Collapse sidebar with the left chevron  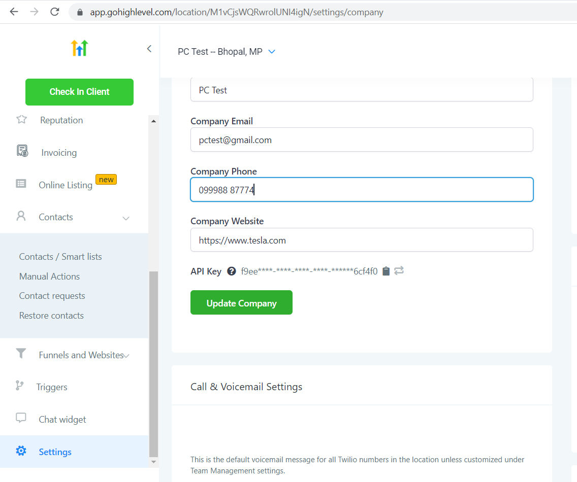(149, 49)
